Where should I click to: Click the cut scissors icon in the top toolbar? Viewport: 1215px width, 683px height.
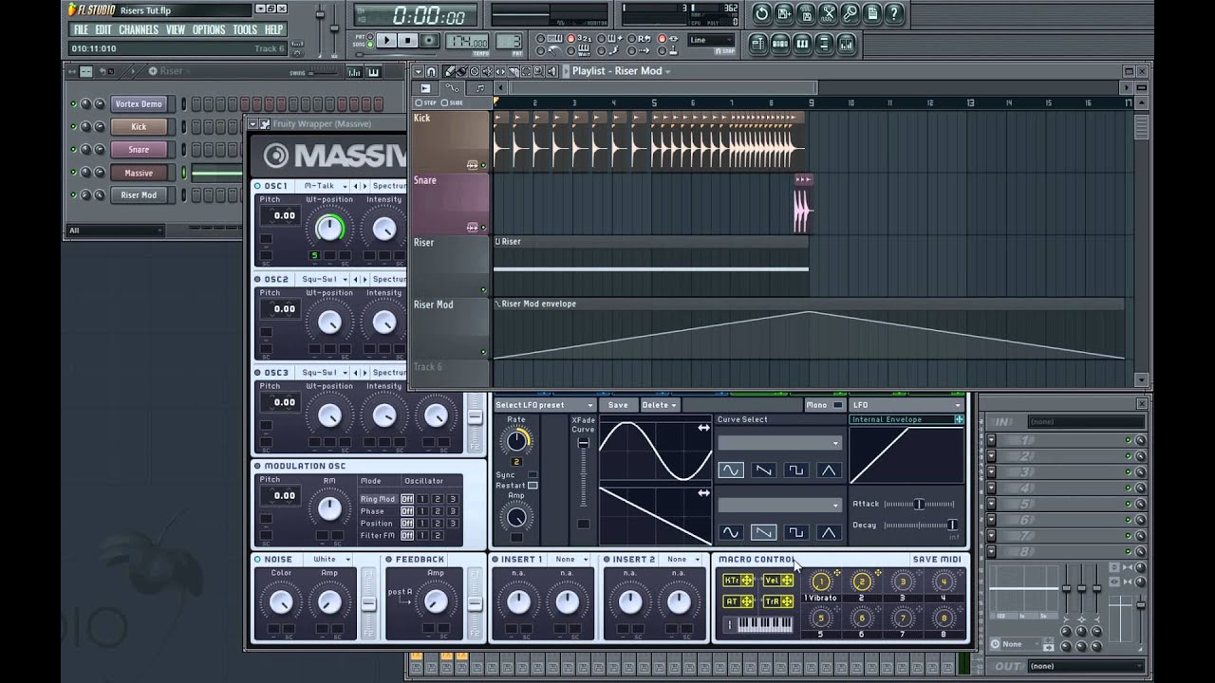828,13
